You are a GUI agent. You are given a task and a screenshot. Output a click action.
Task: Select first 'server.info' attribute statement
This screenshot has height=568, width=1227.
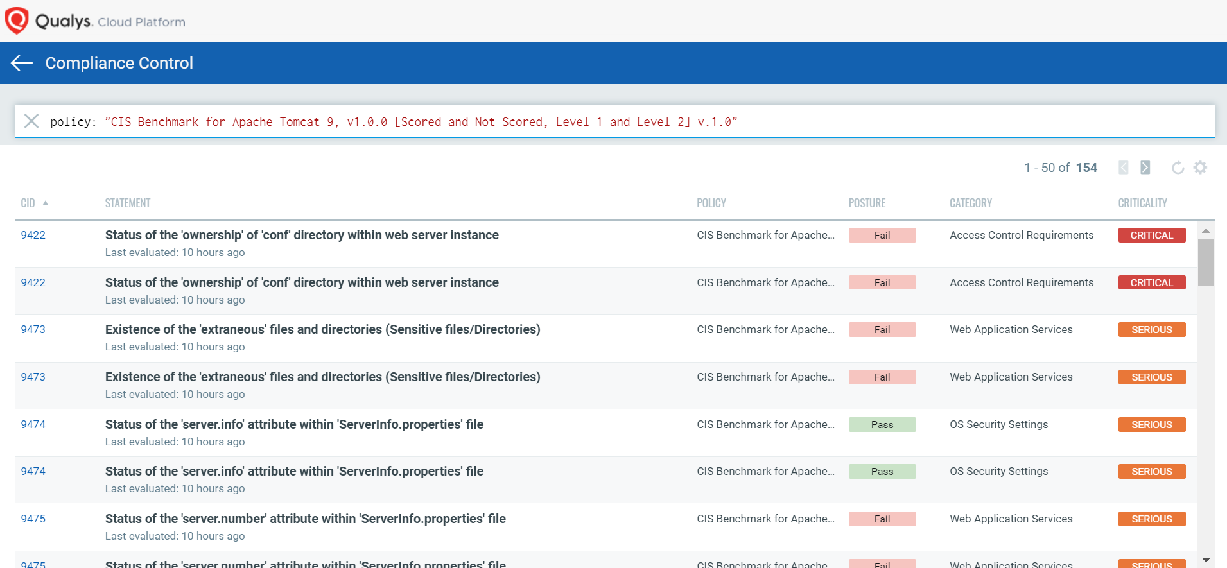tap(294, 424)
